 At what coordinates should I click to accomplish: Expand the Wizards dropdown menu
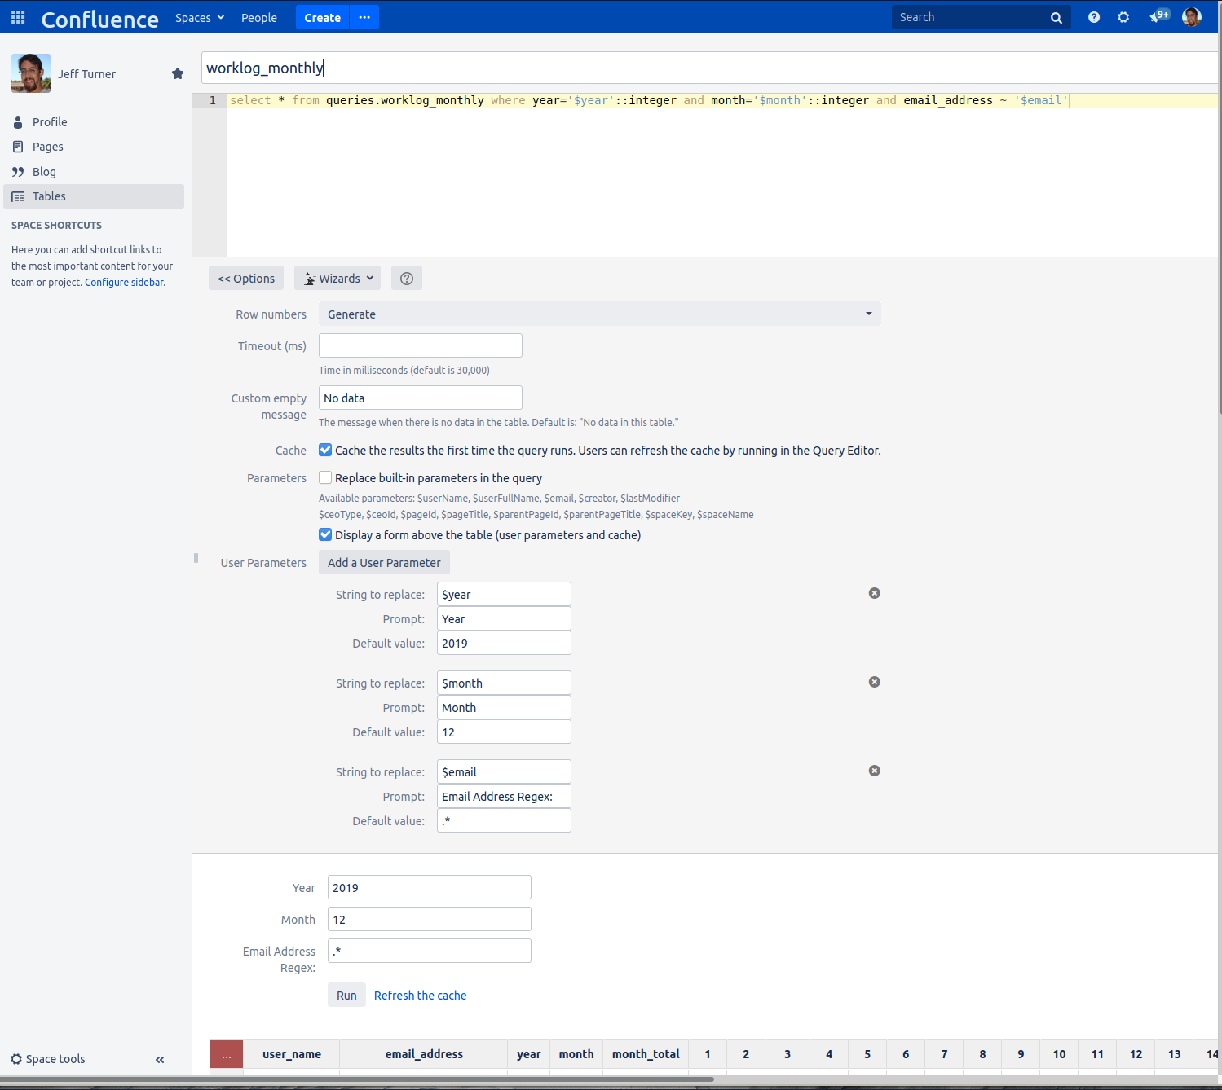[338, 279]
